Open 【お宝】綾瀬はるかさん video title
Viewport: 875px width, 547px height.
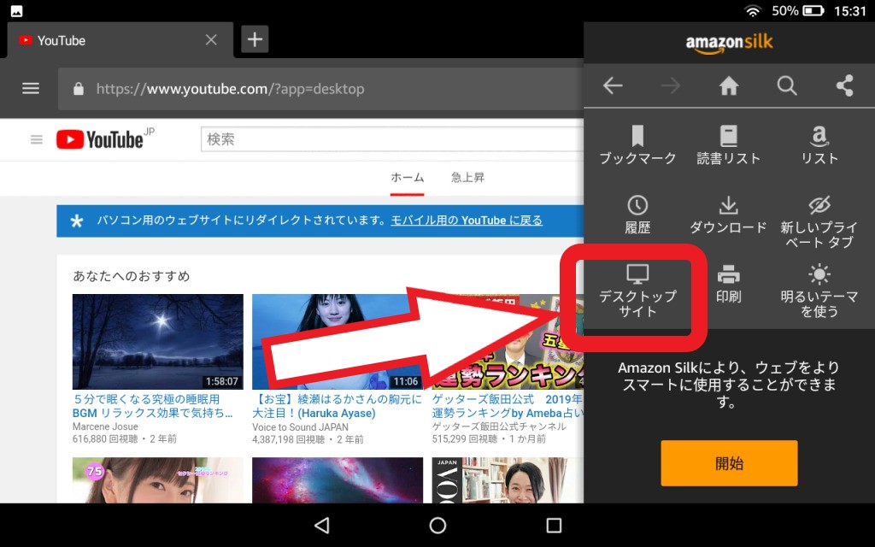click(x=337, y=406)
